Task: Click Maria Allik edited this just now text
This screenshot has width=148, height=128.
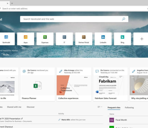Action: [73, 120]
